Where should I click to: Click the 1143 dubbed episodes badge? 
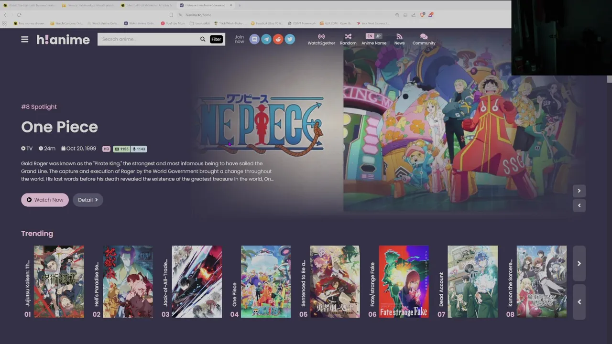(x=139, y=149)
